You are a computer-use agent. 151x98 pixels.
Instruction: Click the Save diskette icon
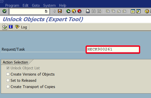(x=60, y=11)
